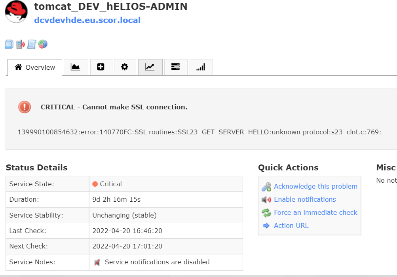Open the Action URL link
The width and height of the screenshot is (397, 277).
click(291, 225)
